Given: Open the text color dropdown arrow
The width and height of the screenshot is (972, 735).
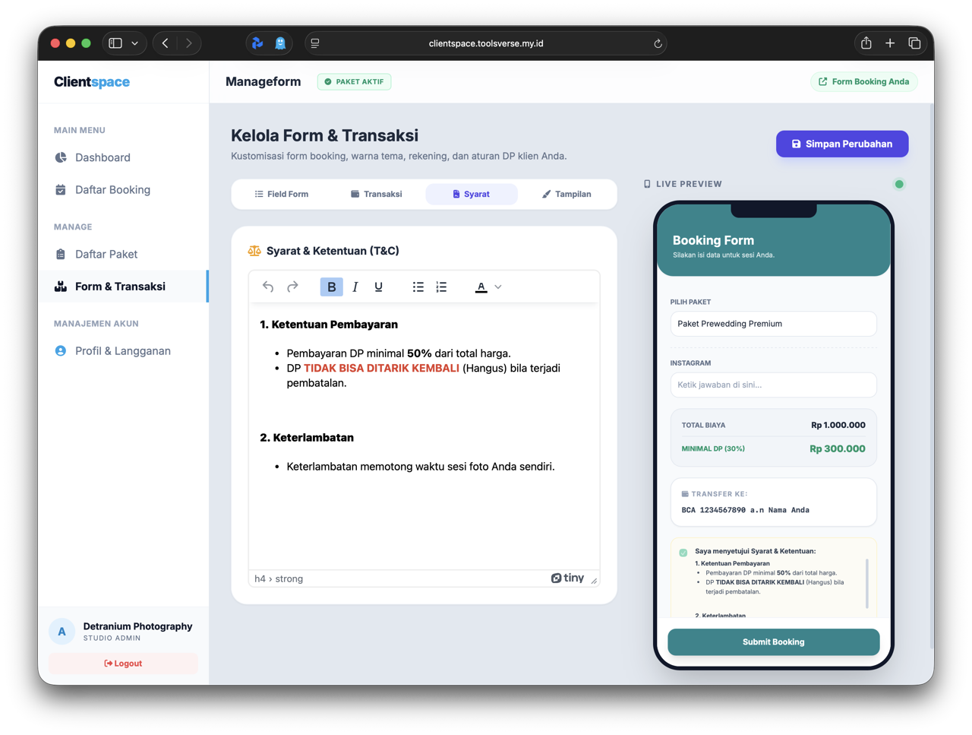Looking at the screenshot, I should [x=498, y=287].
